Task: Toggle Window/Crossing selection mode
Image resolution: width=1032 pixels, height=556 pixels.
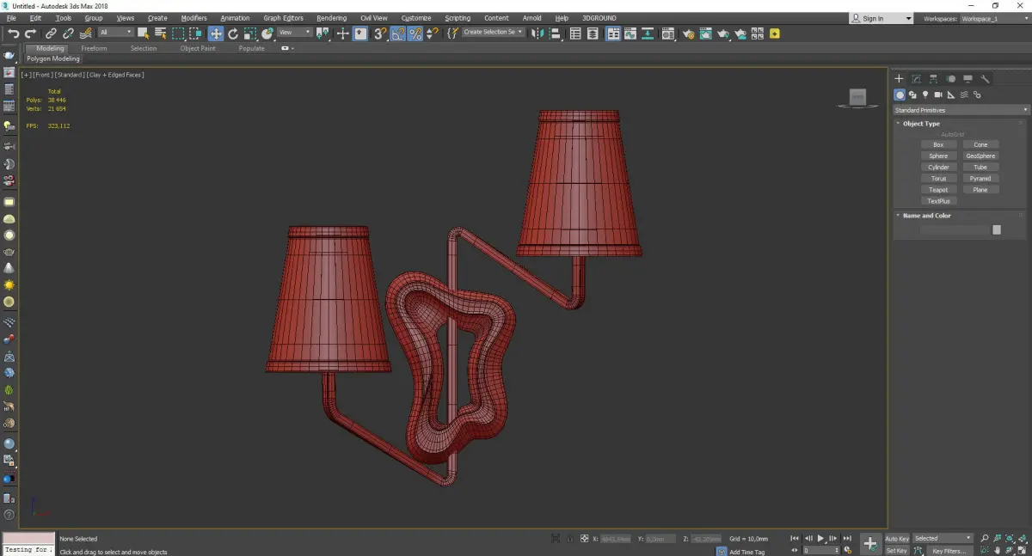Action: [196, 34]
